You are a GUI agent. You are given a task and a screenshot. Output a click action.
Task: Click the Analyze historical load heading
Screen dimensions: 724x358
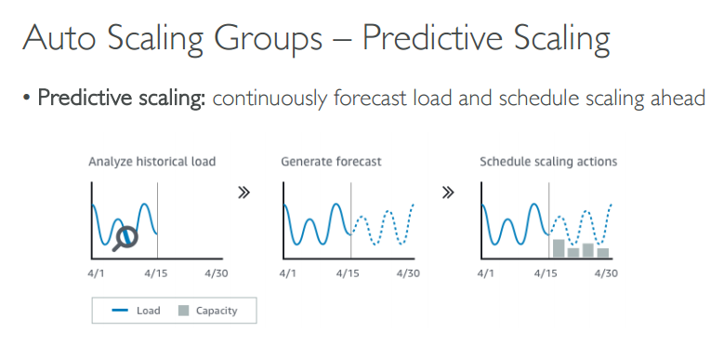click(151, 162)
